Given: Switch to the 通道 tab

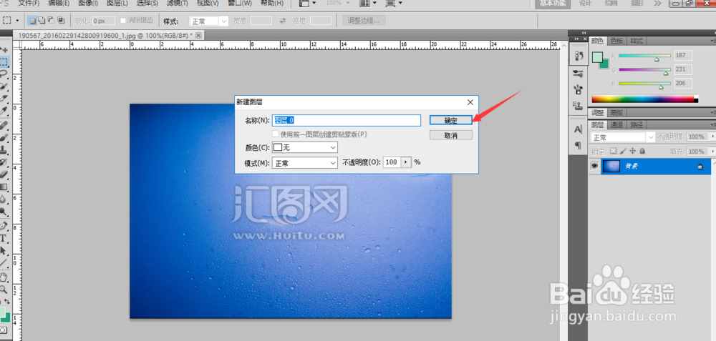Looking at the screenshot, I should pyautogui.click(x=617, y=124).
